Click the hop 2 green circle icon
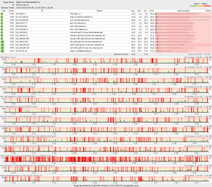212x187 pixels. point(2,17)
